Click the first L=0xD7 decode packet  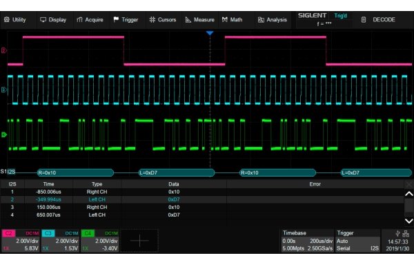tap(177, 173)
